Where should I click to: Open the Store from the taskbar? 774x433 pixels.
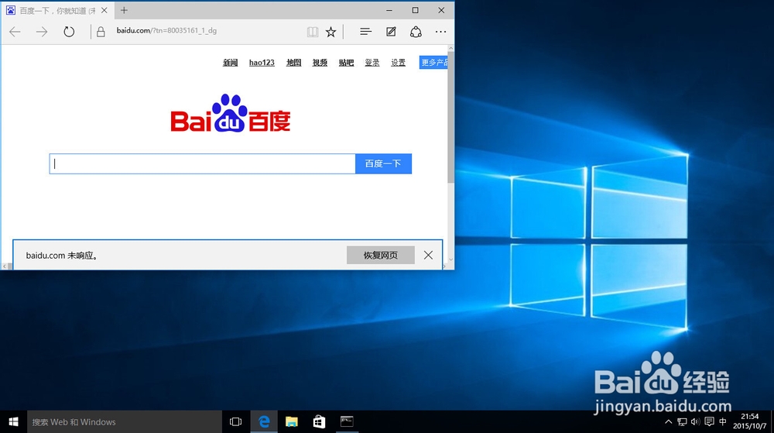(319, 421)
